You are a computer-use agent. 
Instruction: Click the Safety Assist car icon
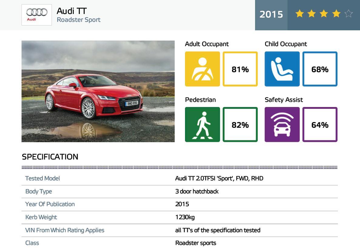pos(282,125)
